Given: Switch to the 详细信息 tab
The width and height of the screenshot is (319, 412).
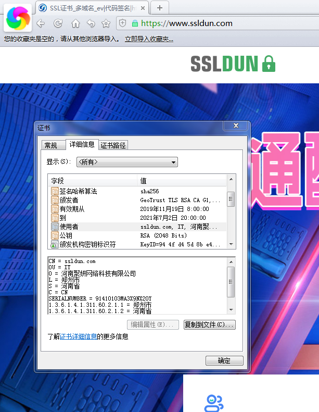Looking at the screenshot, I should pyautogui.click(x=82, y=144).
